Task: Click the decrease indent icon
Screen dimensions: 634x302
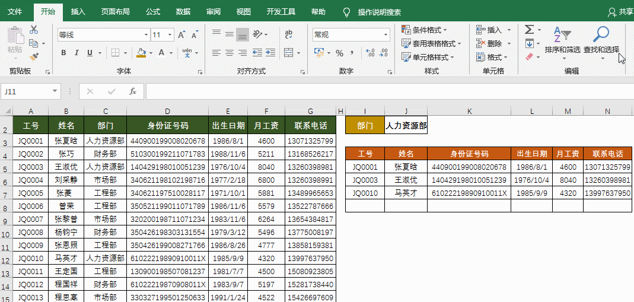Action: pos(257,53)
